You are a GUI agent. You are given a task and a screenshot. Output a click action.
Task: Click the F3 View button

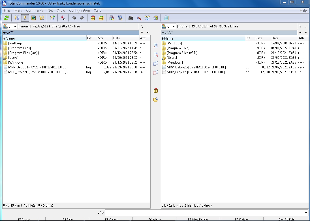pyautogui.click(x=24, y=219)
